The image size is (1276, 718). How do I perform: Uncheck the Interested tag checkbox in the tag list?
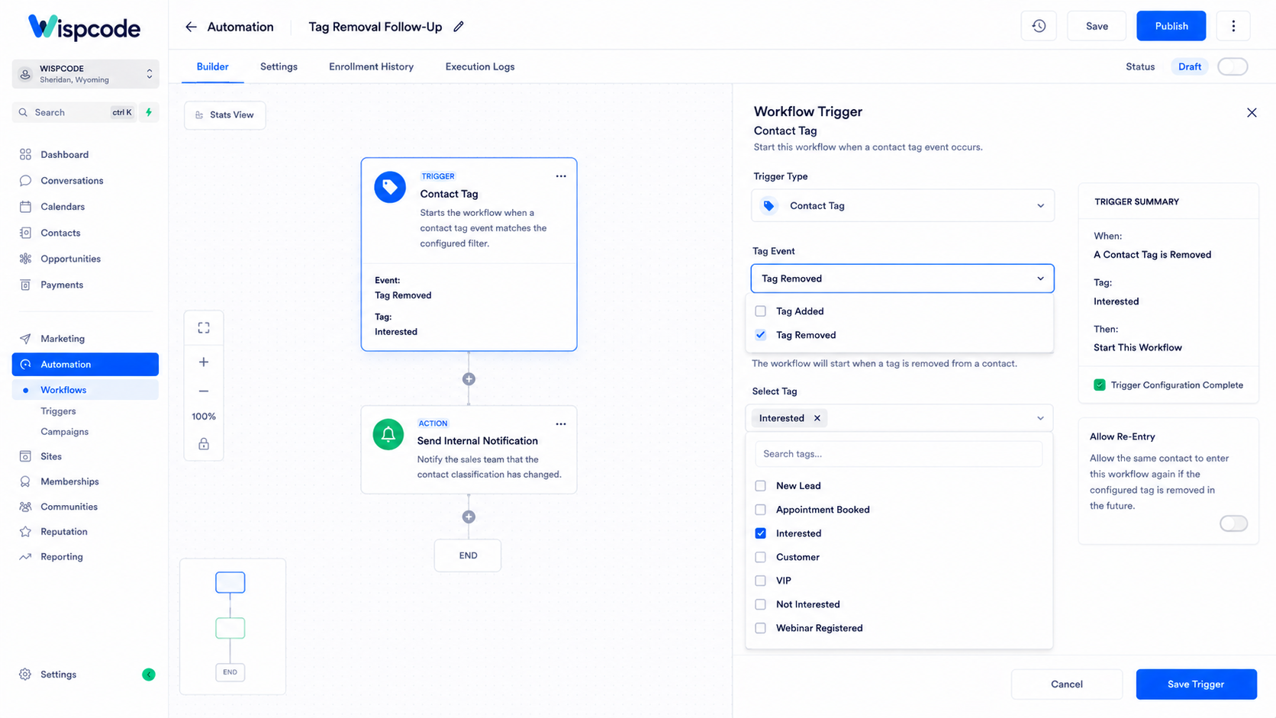[x=761, y=533]
